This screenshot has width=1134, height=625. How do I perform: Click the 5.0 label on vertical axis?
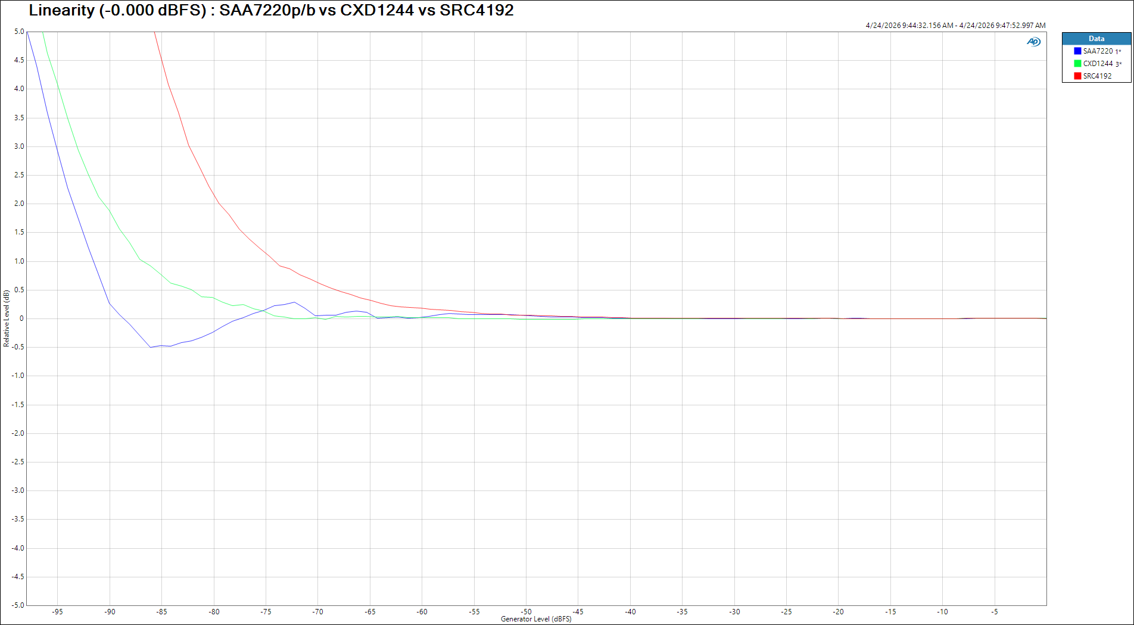[x=20, y=32]
